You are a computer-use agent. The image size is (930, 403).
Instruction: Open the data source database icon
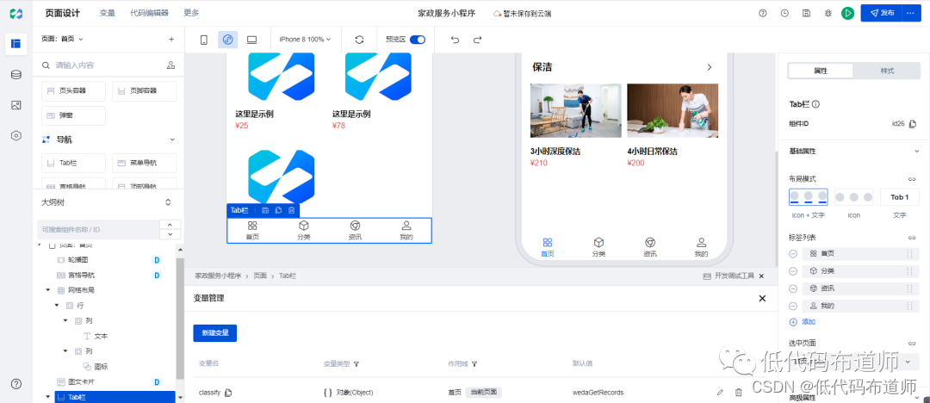tap(16, 75)
